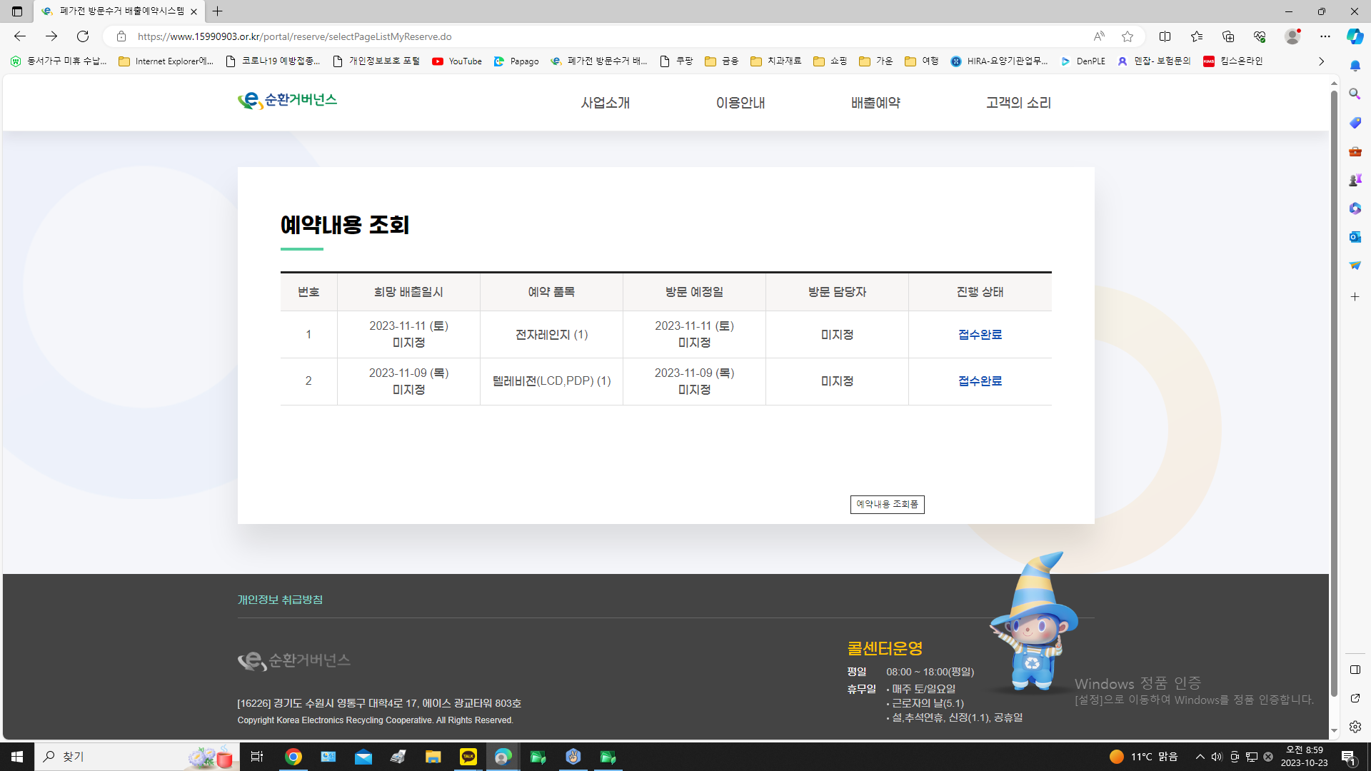Open the 이용안내 menu

740,103
